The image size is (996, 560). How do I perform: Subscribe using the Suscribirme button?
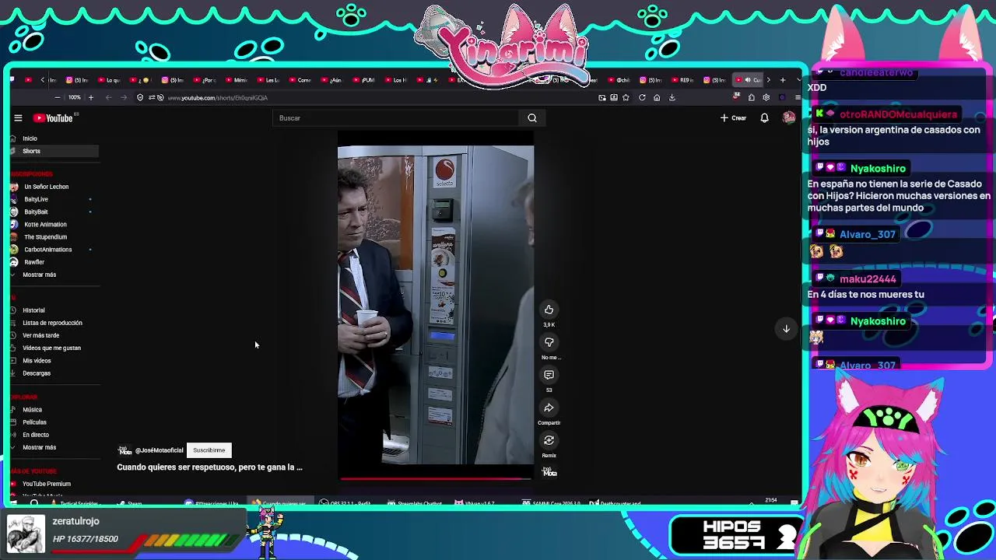click(209, 450)
